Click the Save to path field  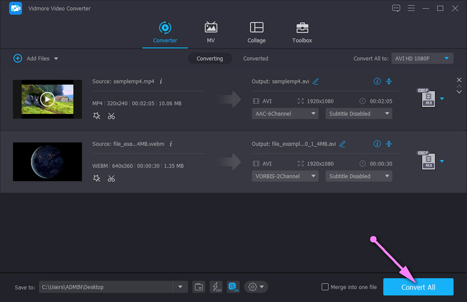pyautogui.click(x=106, y=286)
